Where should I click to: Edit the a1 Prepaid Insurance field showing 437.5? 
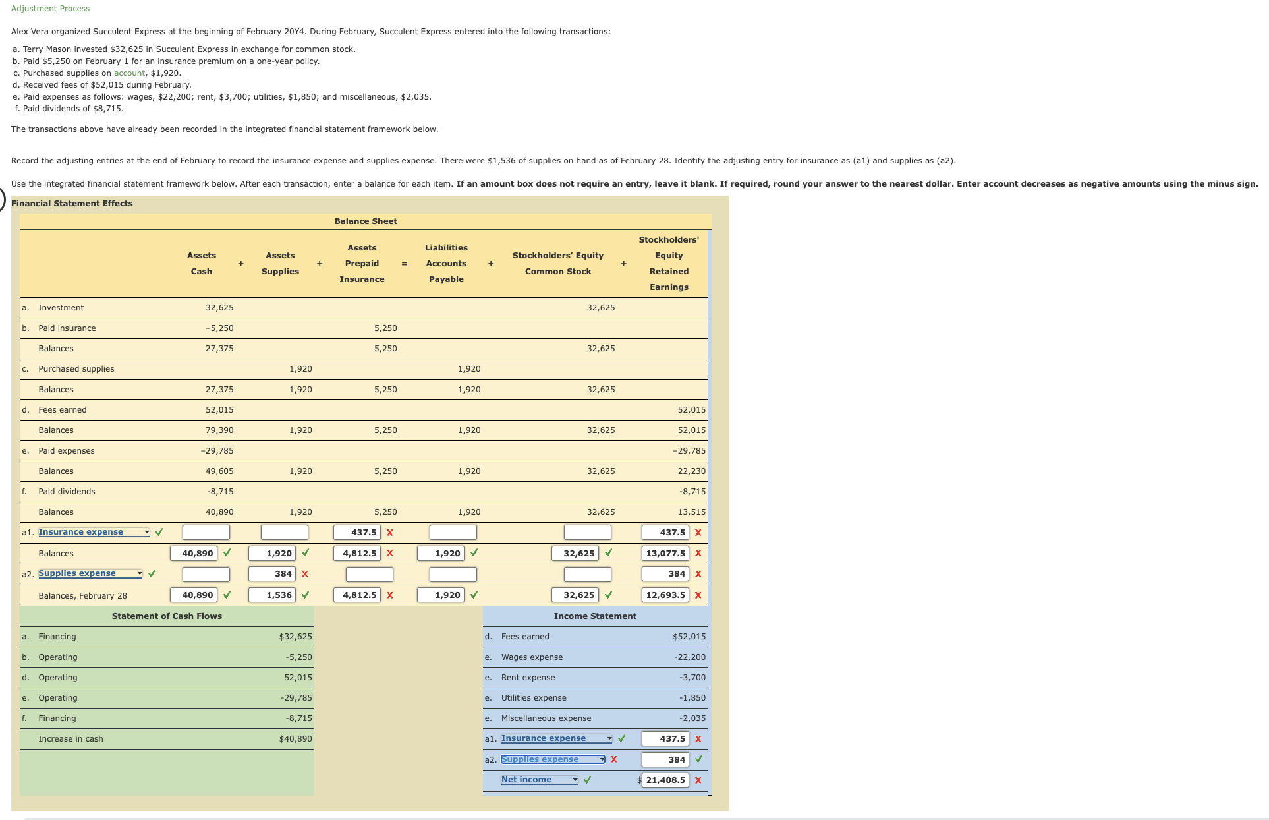click(357, 532)
